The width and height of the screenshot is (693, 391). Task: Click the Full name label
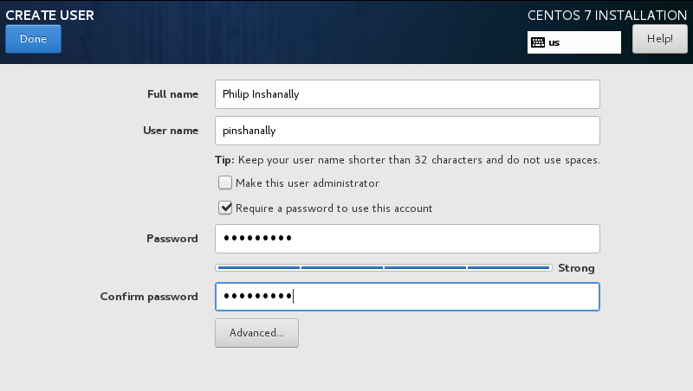click(x=172, y=94)
